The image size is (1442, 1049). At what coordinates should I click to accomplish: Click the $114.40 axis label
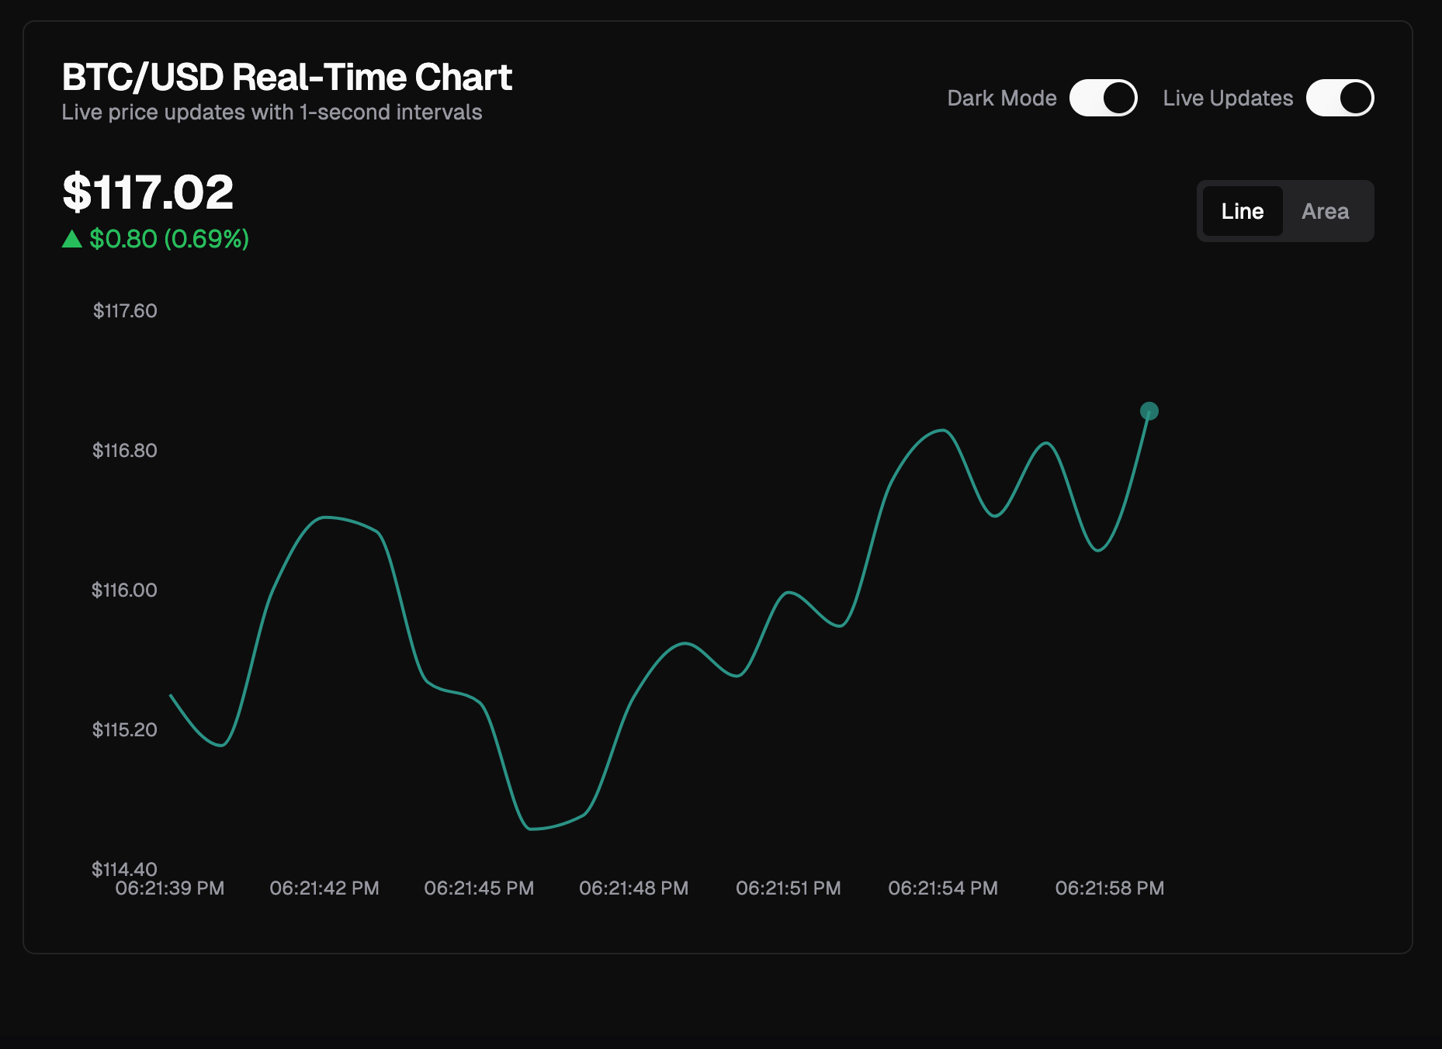(x=125, y=870)
